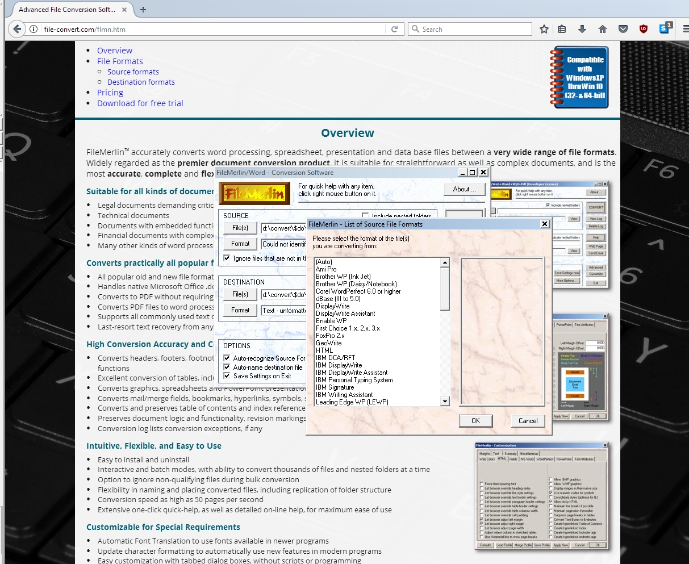Click Cancel in the source formats dialog

point(528,421)
